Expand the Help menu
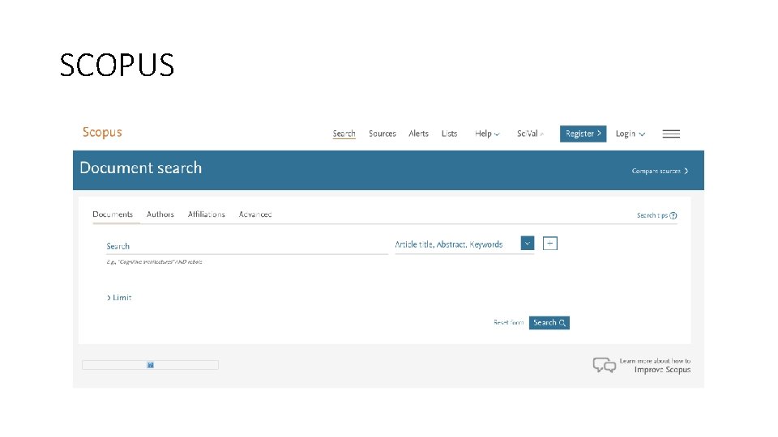Viewport: 778px width, 437px height. 487,134
